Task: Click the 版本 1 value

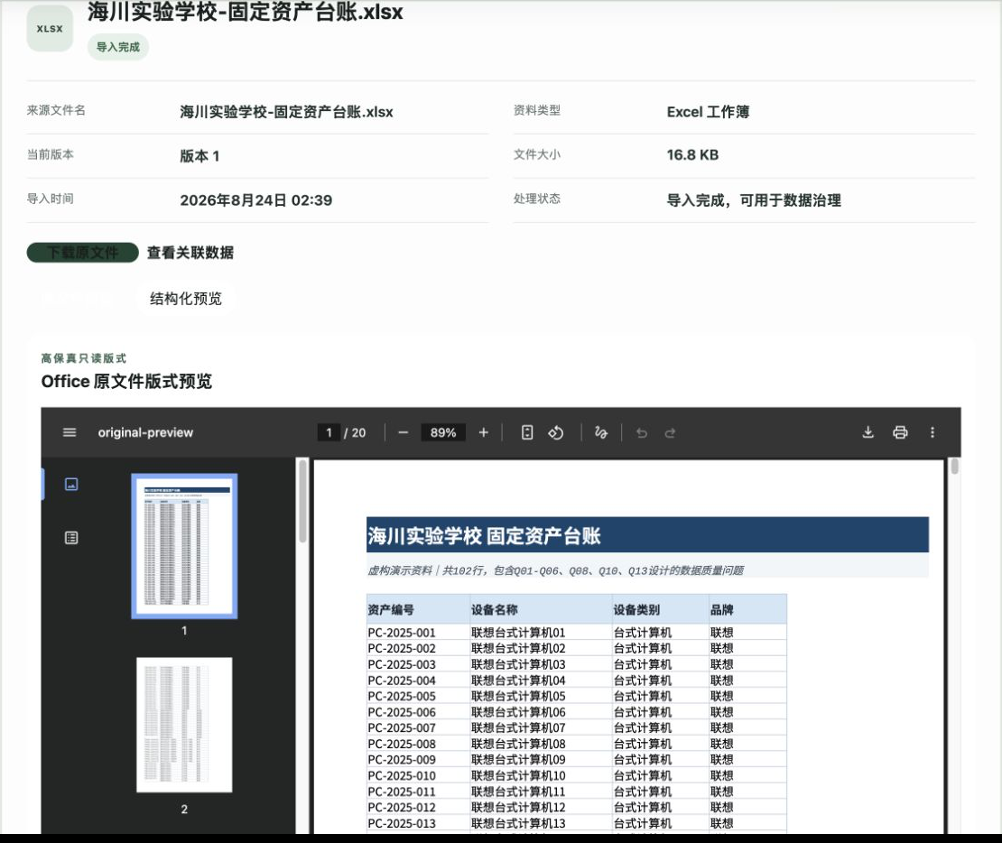Action: tap(200, 156)
